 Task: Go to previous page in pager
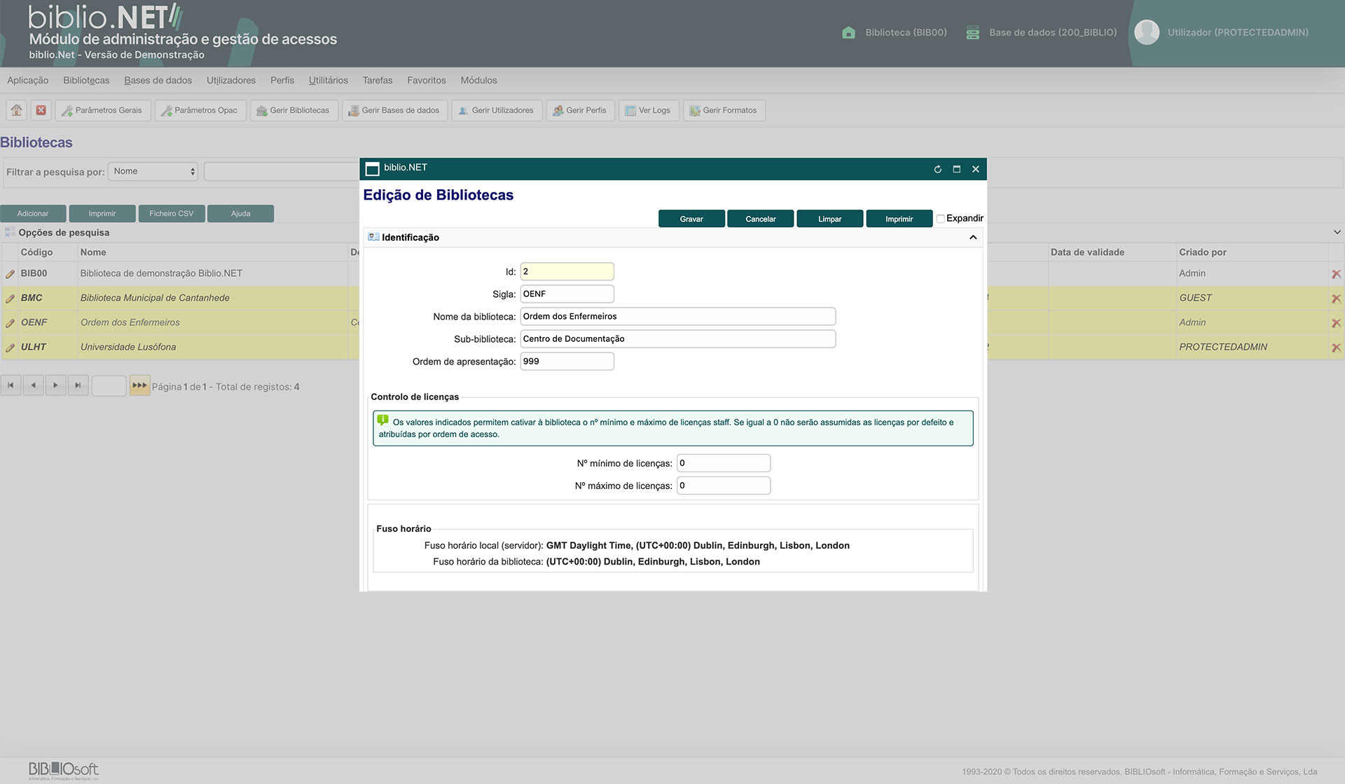tap(33, 385)
